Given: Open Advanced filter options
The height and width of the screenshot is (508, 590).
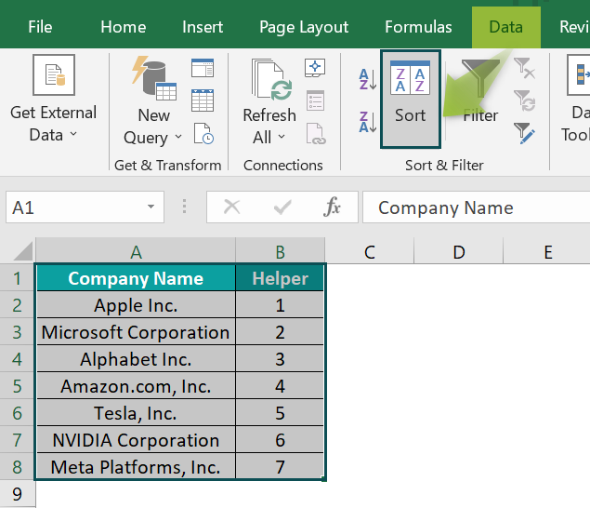Looking at the screenshot, I should click(x=525, y=133).
